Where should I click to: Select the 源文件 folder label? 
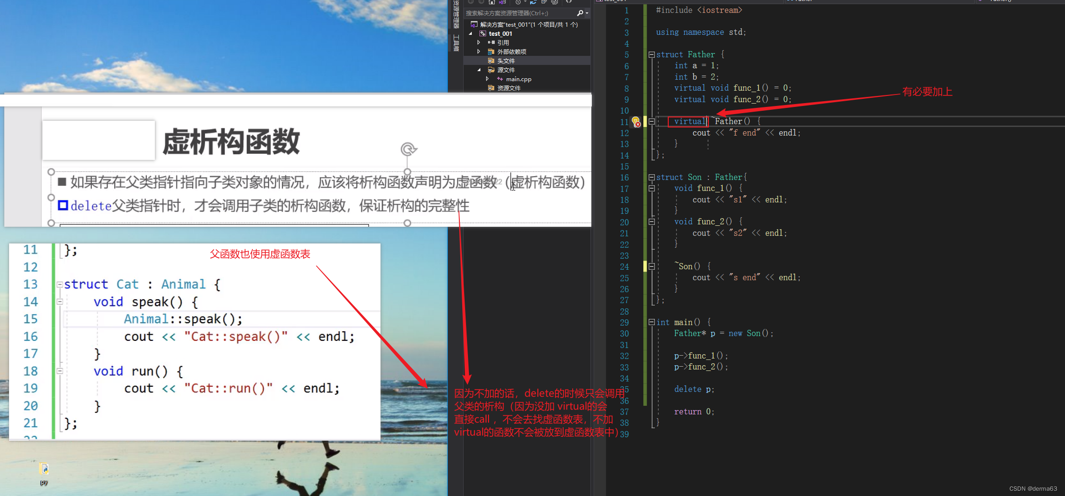coord(506,70)
